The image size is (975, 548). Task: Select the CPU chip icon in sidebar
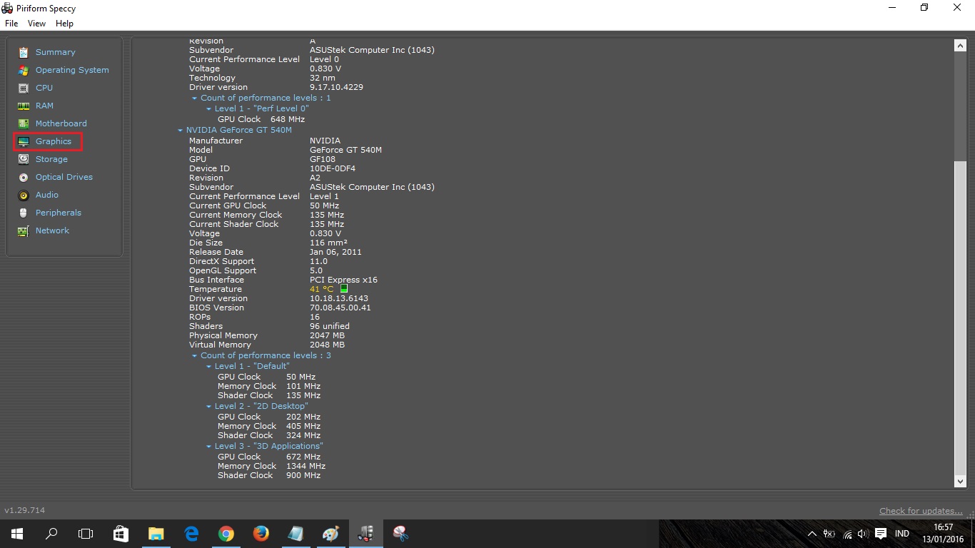click(24, 88)
